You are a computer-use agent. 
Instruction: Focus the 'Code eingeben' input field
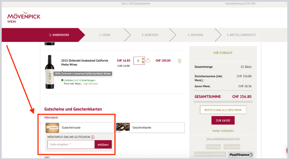(71, 144)
